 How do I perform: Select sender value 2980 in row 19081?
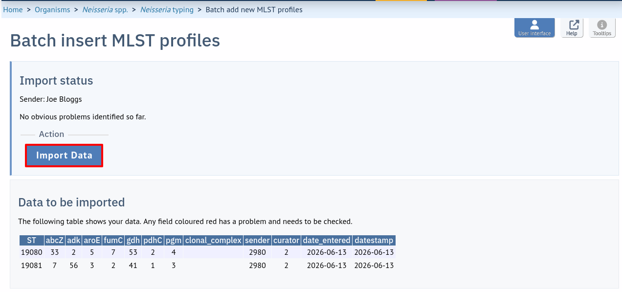257,265
